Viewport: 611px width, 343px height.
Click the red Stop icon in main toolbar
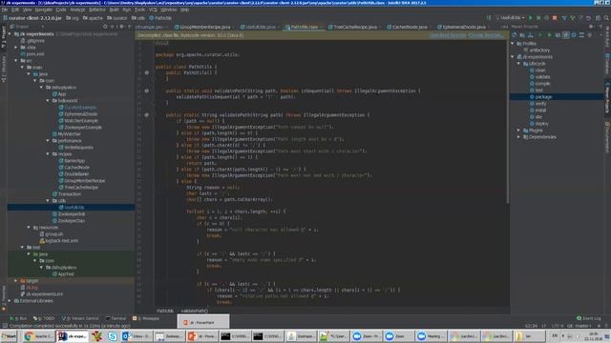[555, 18]
